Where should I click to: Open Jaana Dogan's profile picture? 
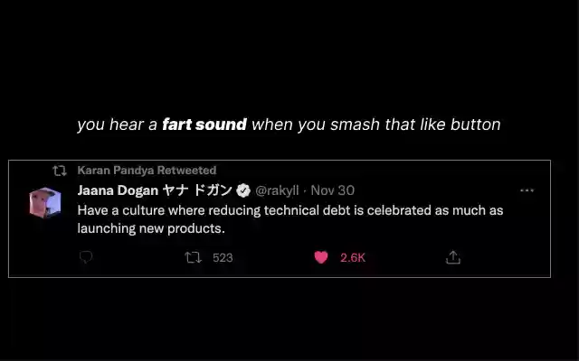pyautogui.click(x=44, y=202)
